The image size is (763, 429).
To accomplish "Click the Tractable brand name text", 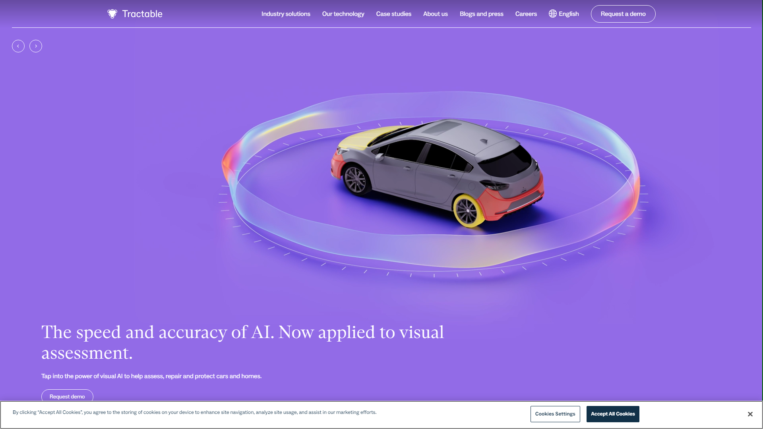I will [x=142, y=14].
